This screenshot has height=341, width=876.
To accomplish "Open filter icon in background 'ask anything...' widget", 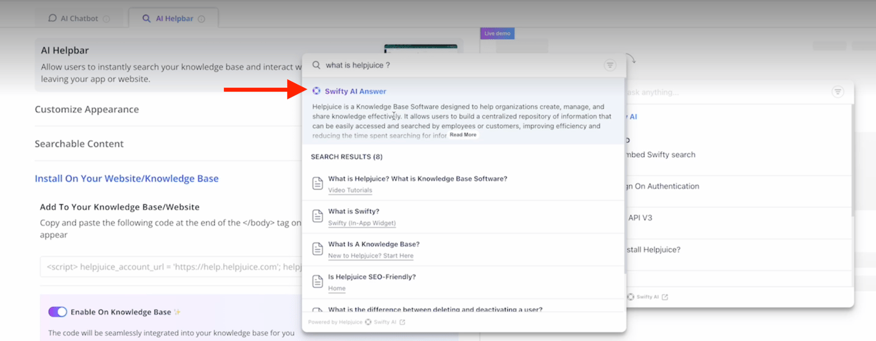I will [x=838, y=92].
